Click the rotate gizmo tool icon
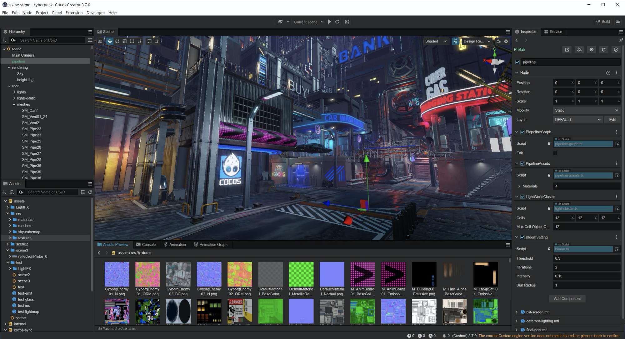The width and height of the screenshot is (625, 339). [x=117, y=41]
